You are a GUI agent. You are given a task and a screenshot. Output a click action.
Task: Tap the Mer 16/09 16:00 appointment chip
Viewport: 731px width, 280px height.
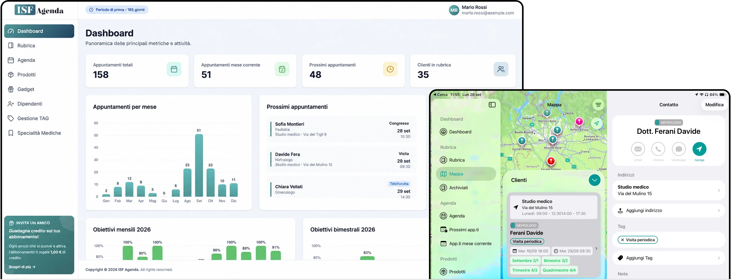pos(530,251)
